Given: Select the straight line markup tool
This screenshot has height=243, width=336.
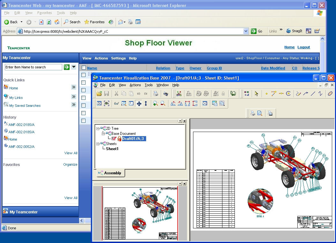Looking at the screenshot, I should coord(313,94).
